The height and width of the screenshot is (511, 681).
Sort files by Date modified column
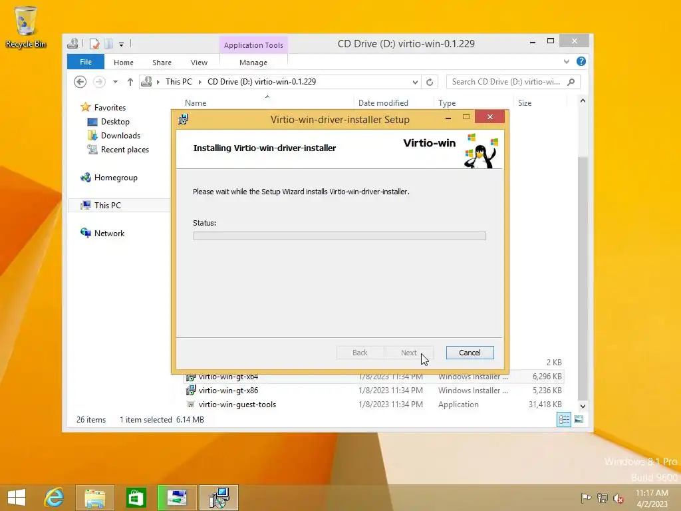click(383, 103)
